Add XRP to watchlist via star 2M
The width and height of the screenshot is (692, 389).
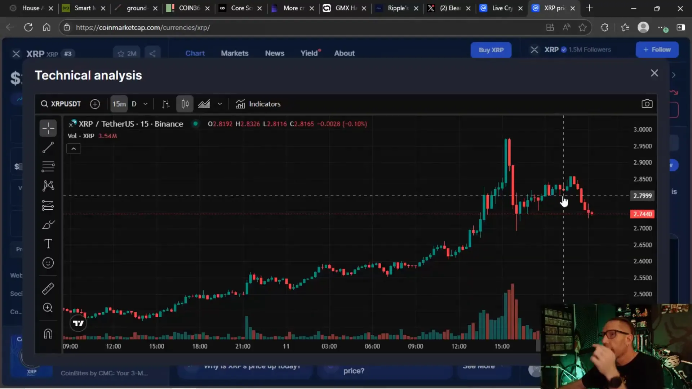(x=127, y=54)
